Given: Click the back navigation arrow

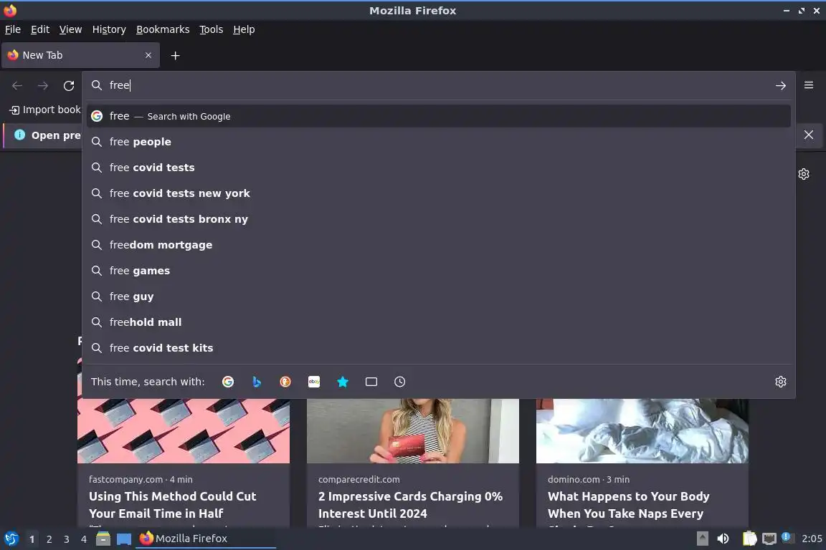Looking at the screenshot, I should click(x=17, y=85).
